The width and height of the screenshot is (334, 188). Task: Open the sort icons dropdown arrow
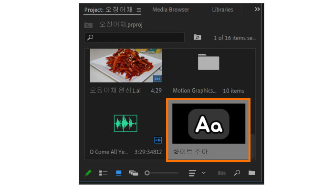tap(204, 173)
